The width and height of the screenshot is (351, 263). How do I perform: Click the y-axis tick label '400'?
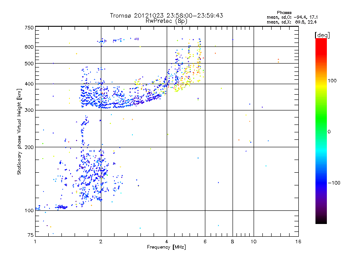(x=29, y=84)
